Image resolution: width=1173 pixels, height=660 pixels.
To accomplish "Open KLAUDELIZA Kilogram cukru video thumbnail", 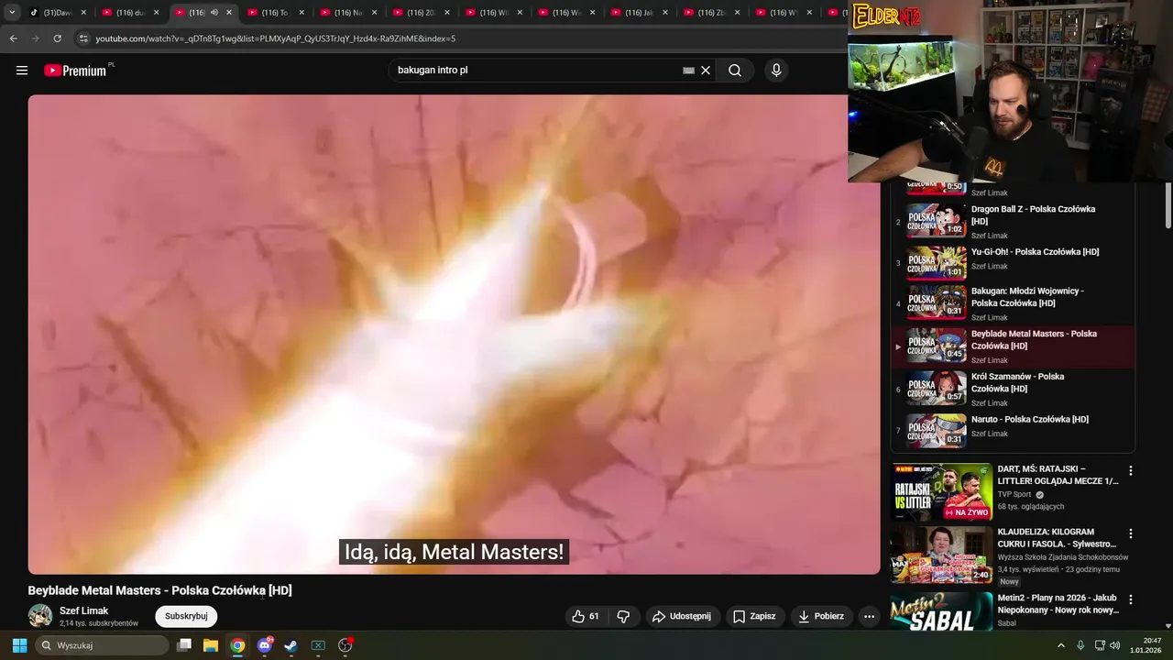I will point(942,555).
